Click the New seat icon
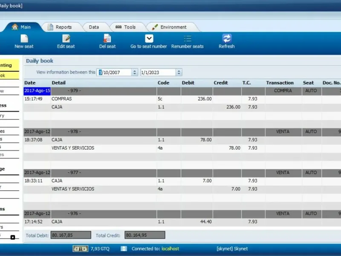The width and height of the screenshot is (341, 256). pyautogui.click(x=24, y=39)
